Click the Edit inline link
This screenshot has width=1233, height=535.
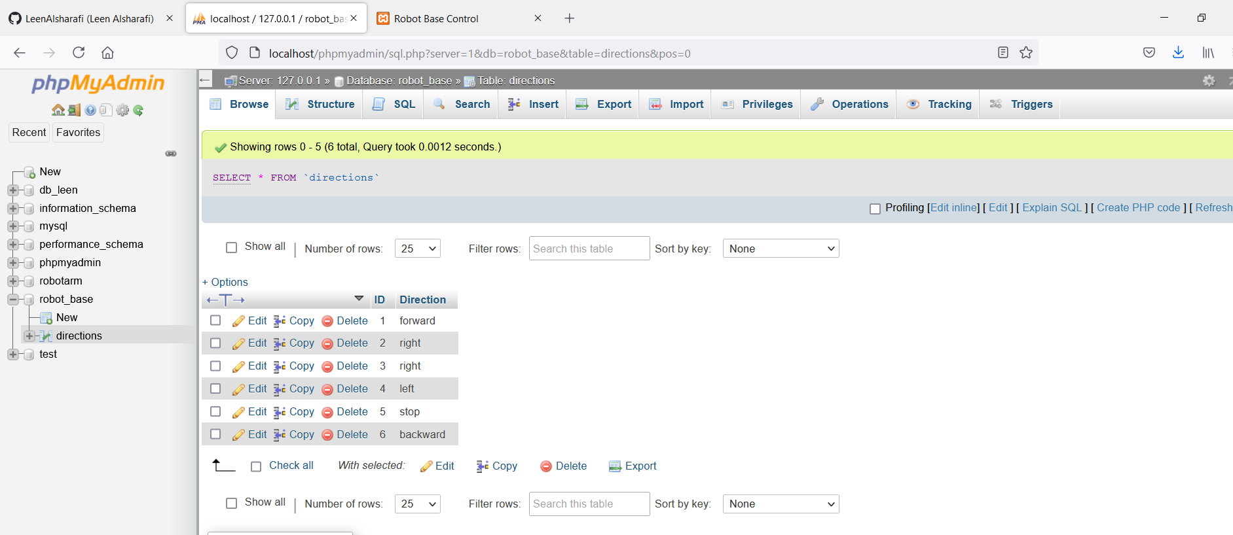pos(955,207)
